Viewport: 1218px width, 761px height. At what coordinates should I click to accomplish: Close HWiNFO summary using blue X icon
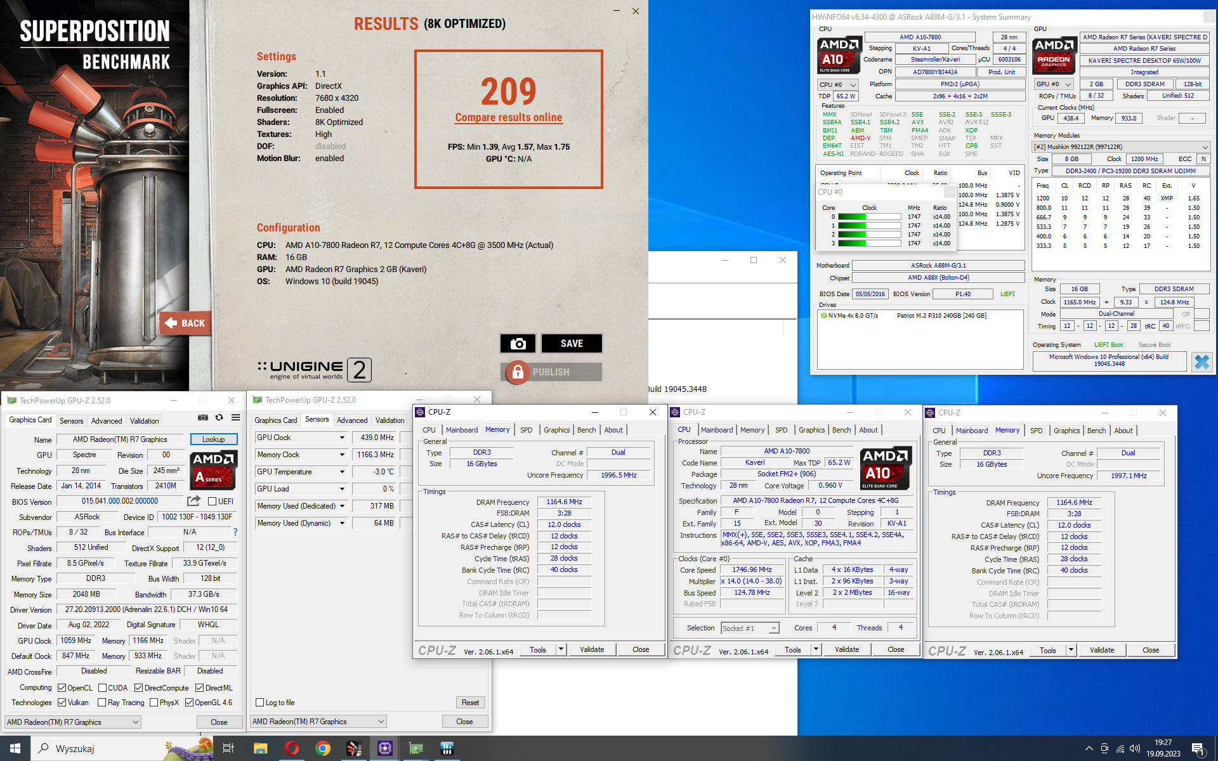pyautogui.click(x=1202, y=361)
